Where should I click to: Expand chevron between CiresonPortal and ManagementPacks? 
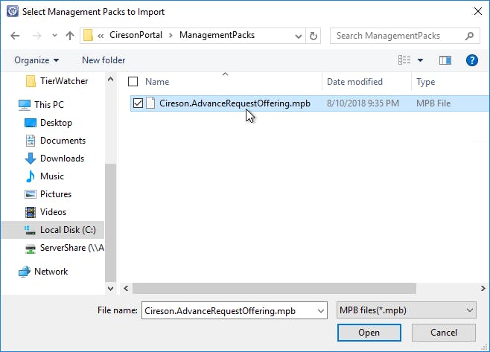pyautogui.click(x=171, y=35)
